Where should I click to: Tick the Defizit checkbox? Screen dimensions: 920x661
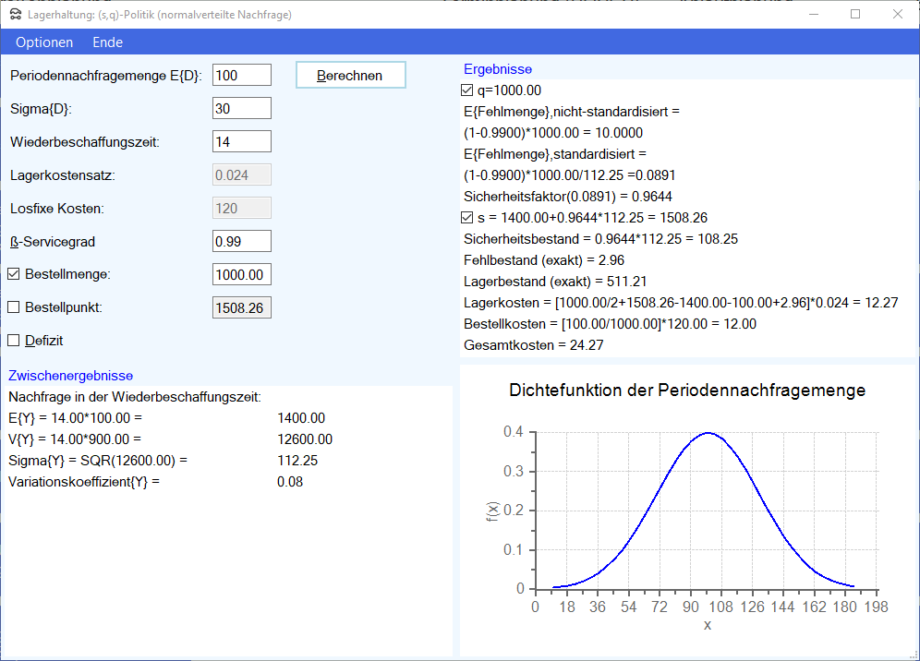point(14,341)
